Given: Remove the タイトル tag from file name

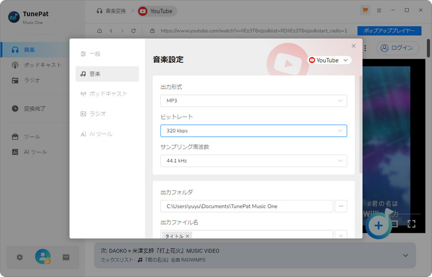Looking at the screenshot, I should coord(187,236).
